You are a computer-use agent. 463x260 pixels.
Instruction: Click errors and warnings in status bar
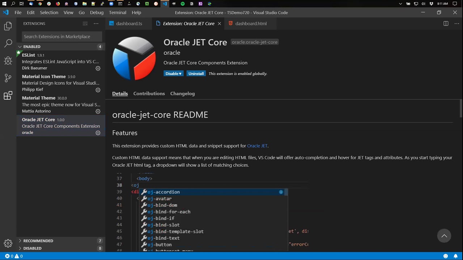tap(14, 256)
